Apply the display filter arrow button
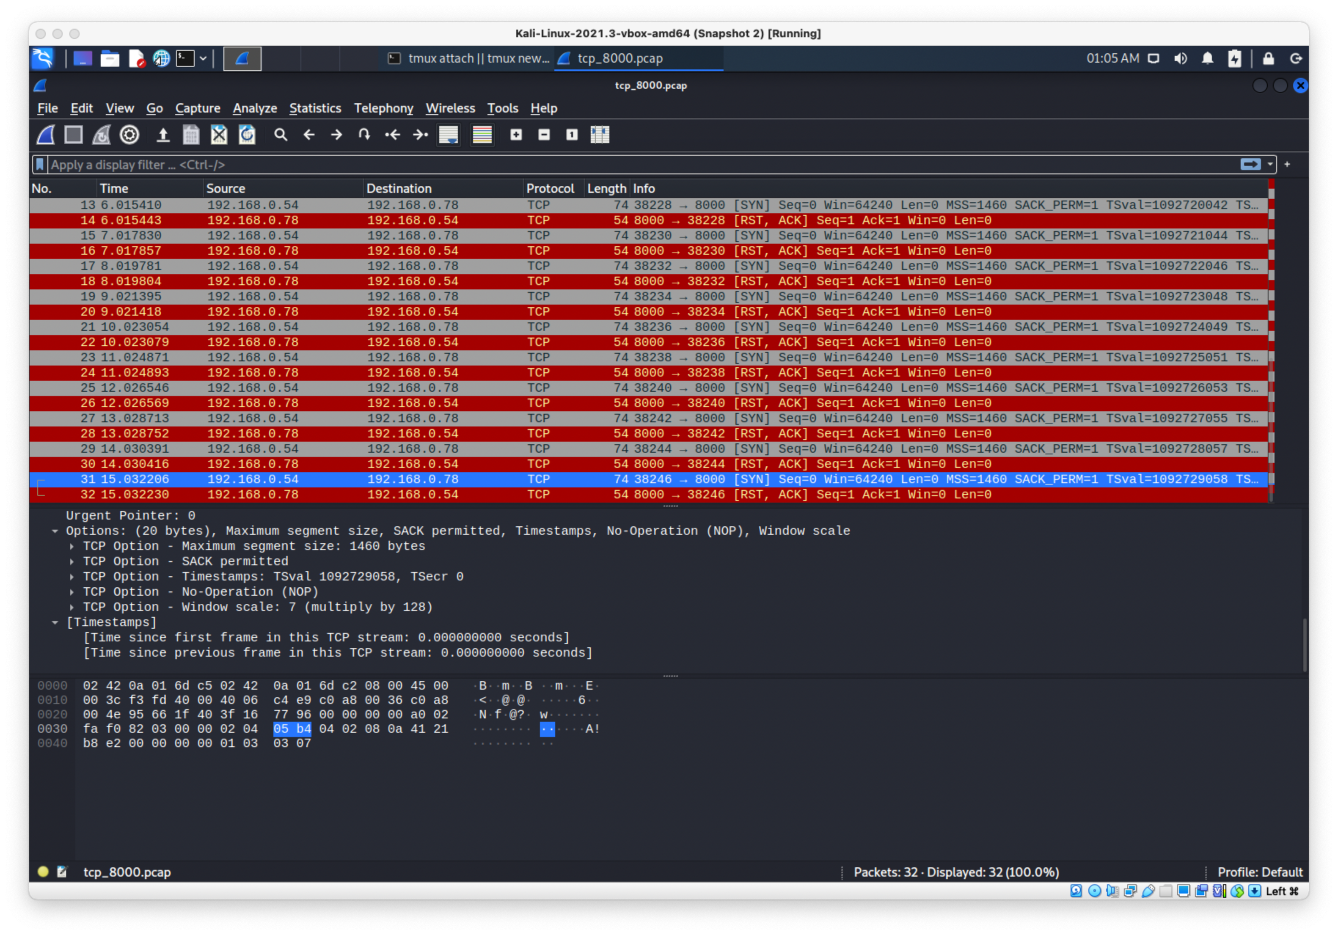1338x935 pixels. [x=1250, y=165]
